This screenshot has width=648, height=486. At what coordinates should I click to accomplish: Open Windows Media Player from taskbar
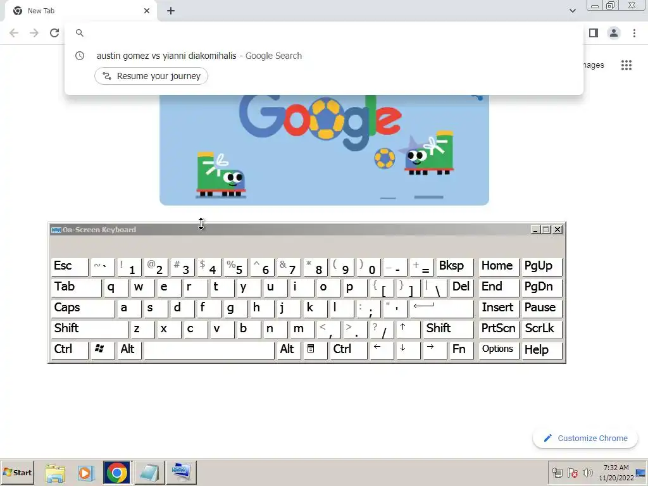click(85, 472)
